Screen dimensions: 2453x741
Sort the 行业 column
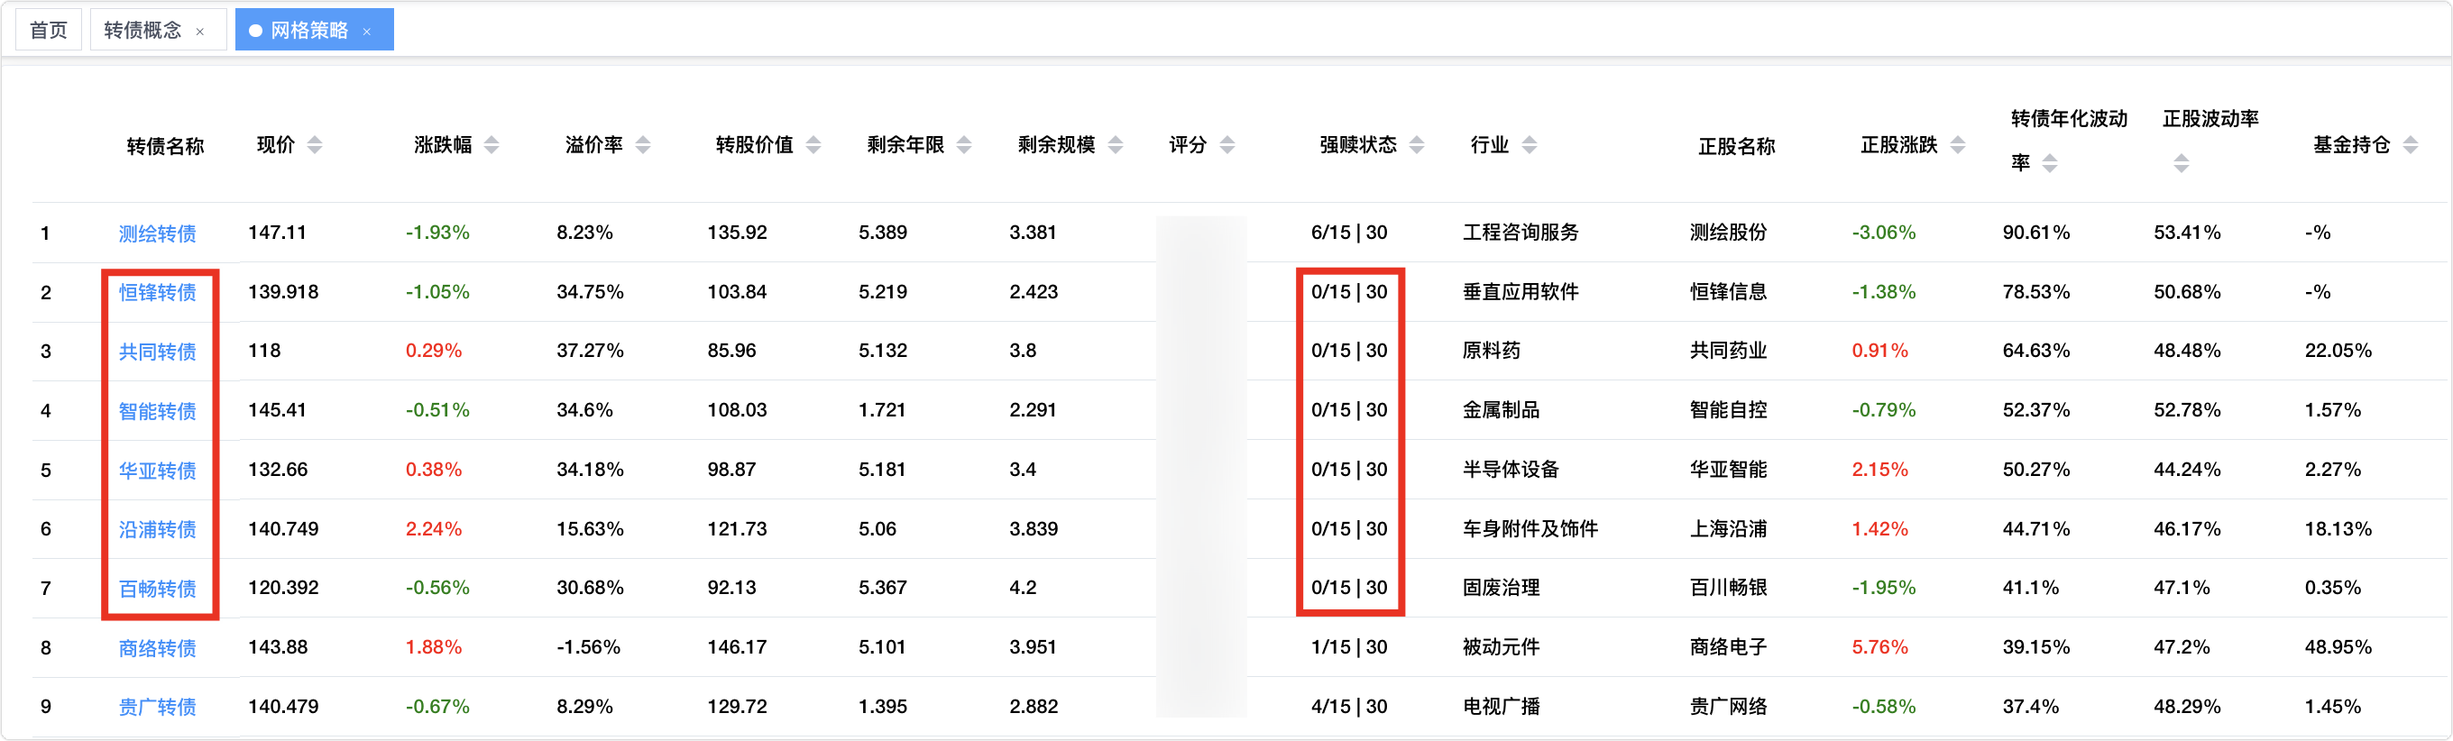click(1530, 145)
